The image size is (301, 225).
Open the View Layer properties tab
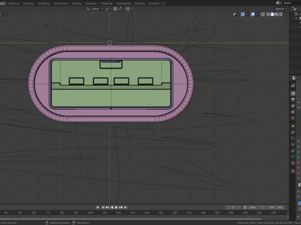(293, 106)
